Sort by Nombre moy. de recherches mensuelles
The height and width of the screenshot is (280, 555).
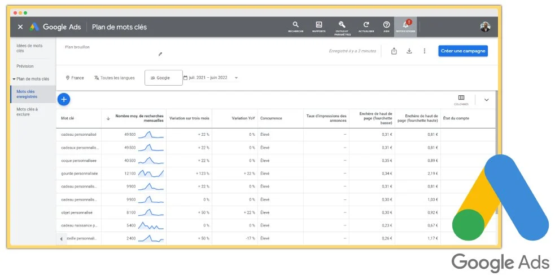click(x=139, y=118)
